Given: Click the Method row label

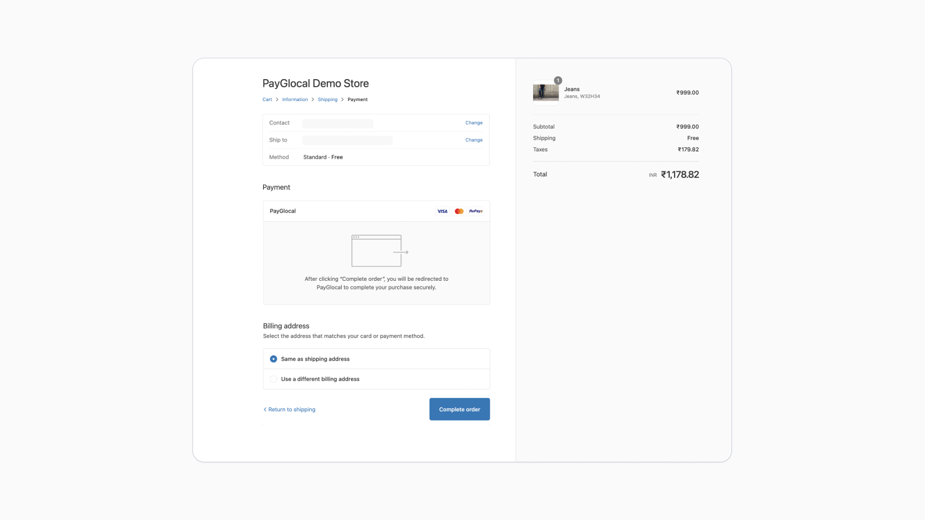Looking at the screenshot, I should click(x=279, y=157).
